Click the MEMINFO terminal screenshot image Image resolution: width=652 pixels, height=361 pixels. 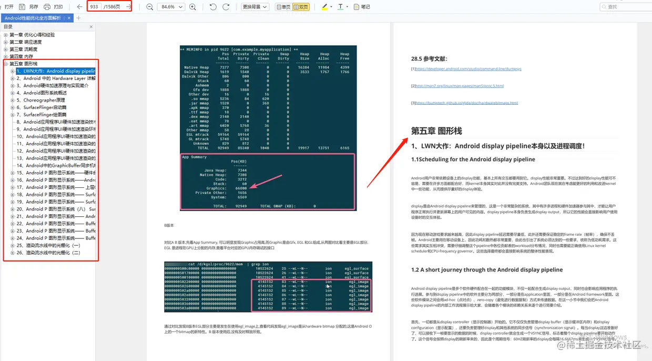(x=268, y=128)
